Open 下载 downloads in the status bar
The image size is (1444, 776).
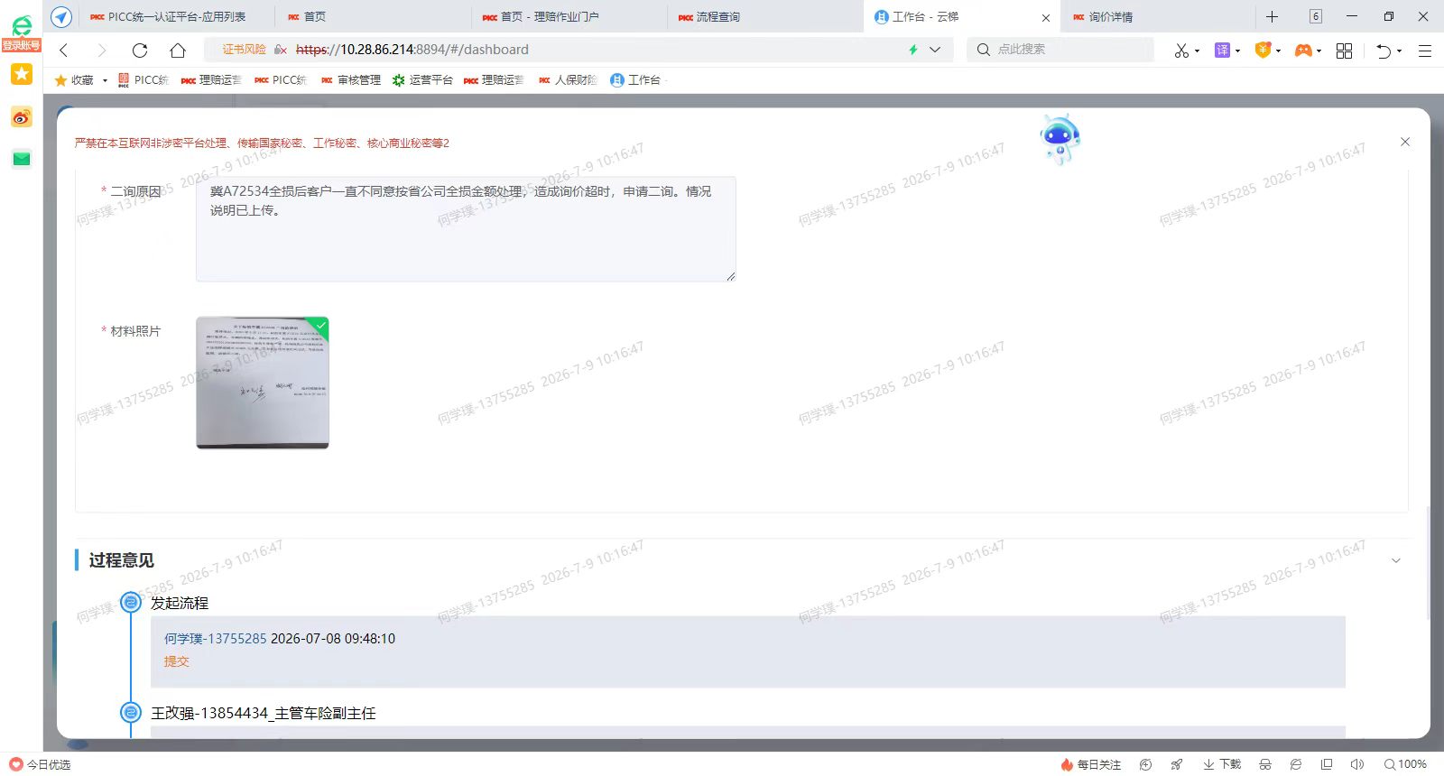tap(1222, 764)
